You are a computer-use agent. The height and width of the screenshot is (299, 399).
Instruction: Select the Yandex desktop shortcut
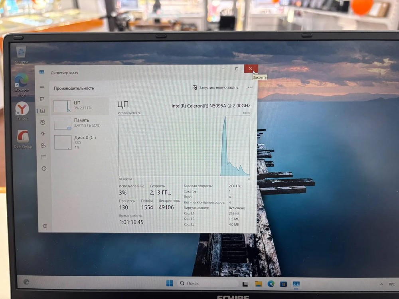22,111
